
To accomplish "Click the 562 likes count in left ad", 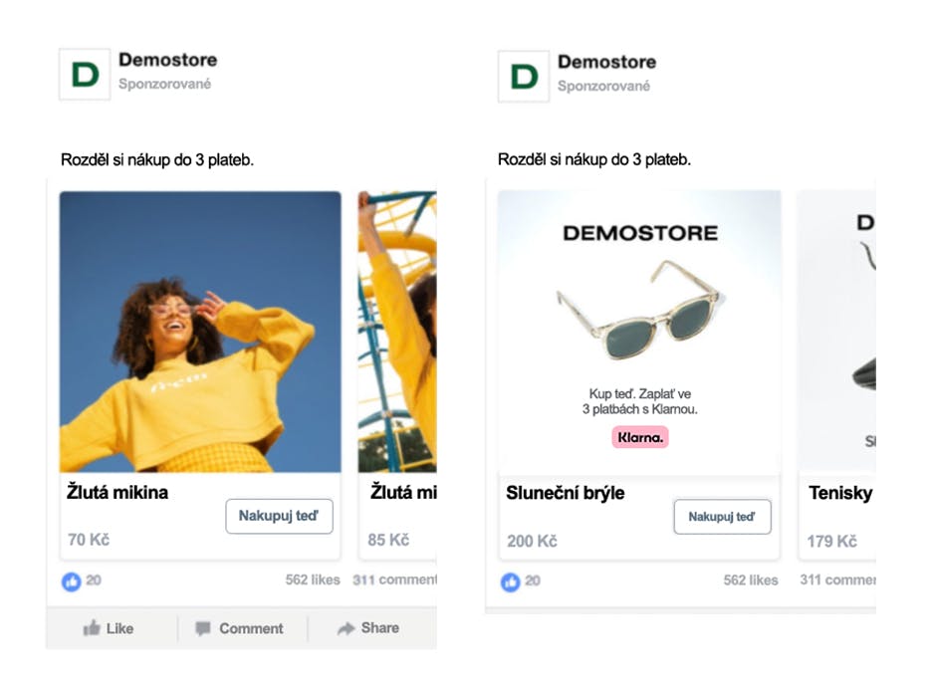I will (x=313, y=580).
